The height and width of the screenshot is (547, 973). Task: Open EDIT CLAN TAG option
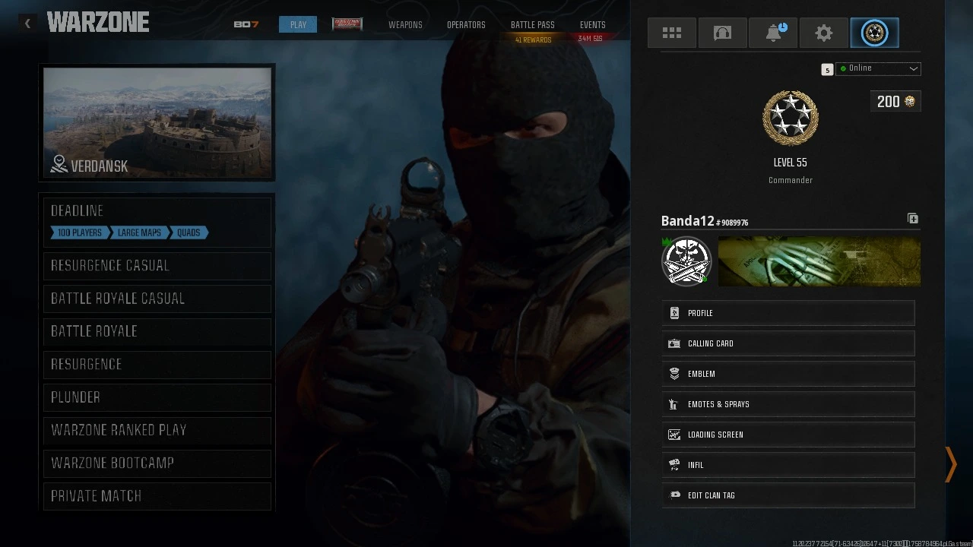pos(788,495)
